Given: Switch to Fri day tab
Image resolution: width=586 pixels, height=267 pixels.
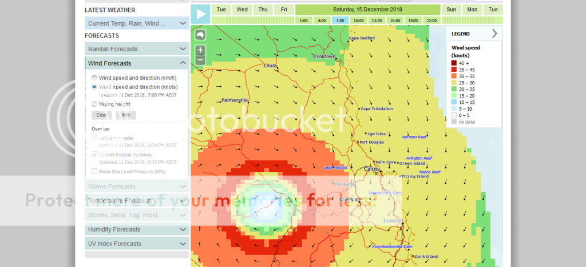Looking at the screenshot, I should coord(284,10).
